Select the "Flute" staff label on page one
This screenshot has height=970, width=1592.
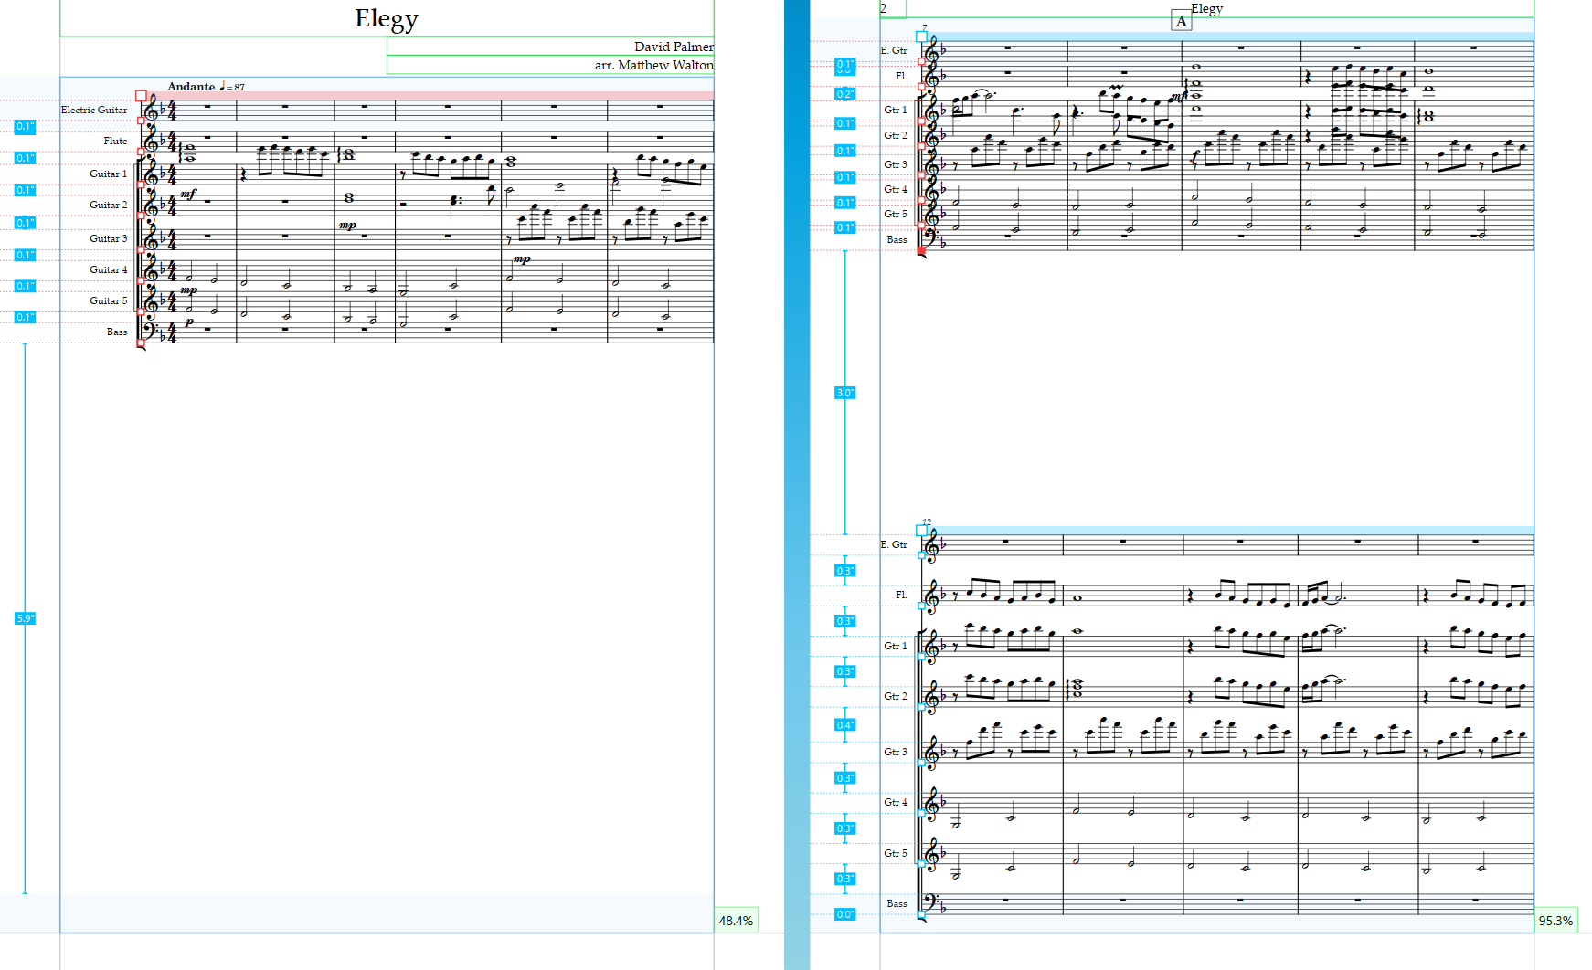115,141
